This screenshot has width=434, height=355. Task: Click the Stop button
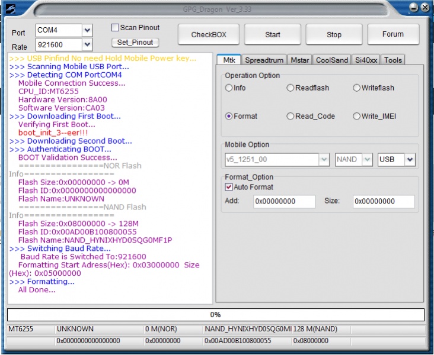334,34
